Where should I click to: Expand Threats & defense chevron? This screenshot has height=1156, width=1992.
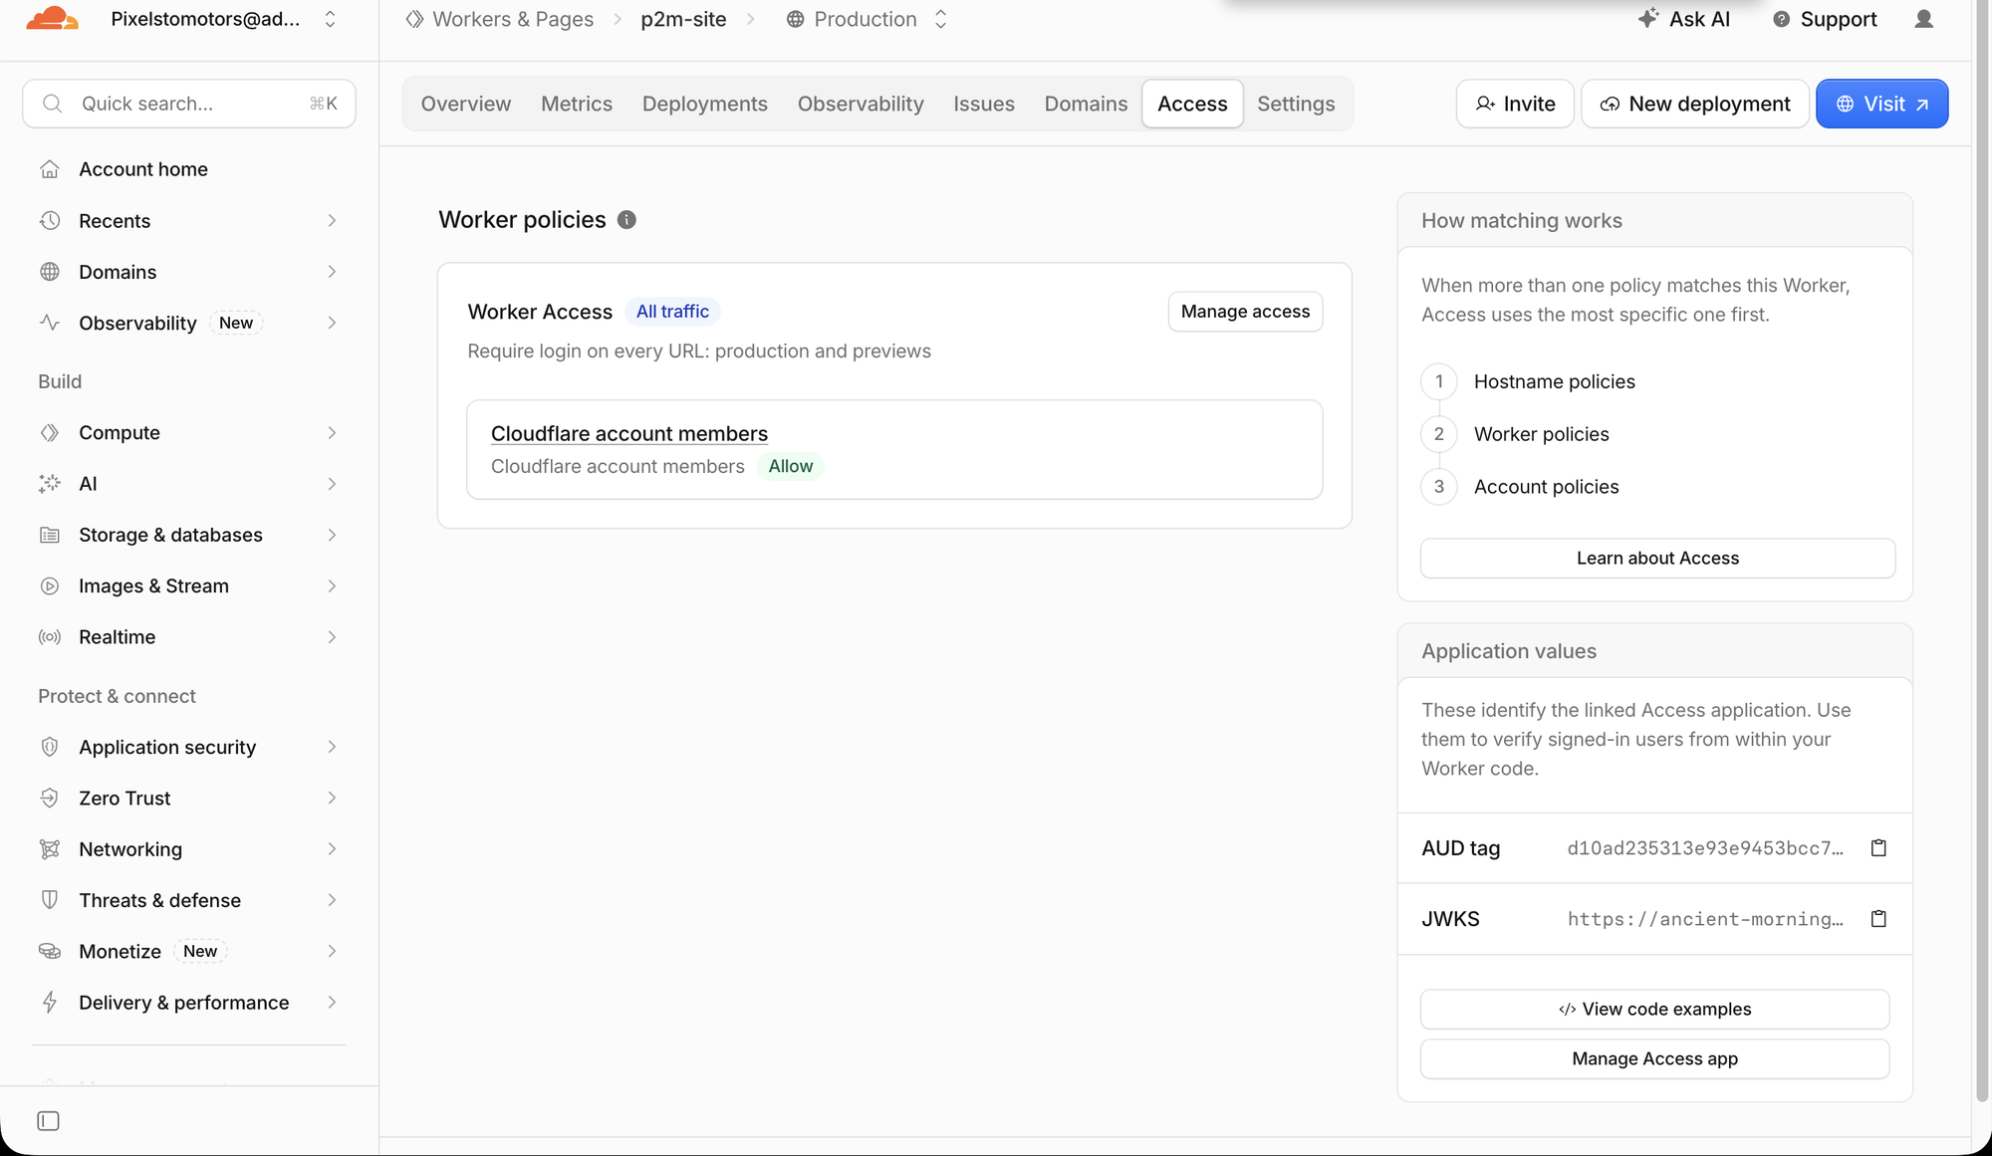tap(332, 900)
